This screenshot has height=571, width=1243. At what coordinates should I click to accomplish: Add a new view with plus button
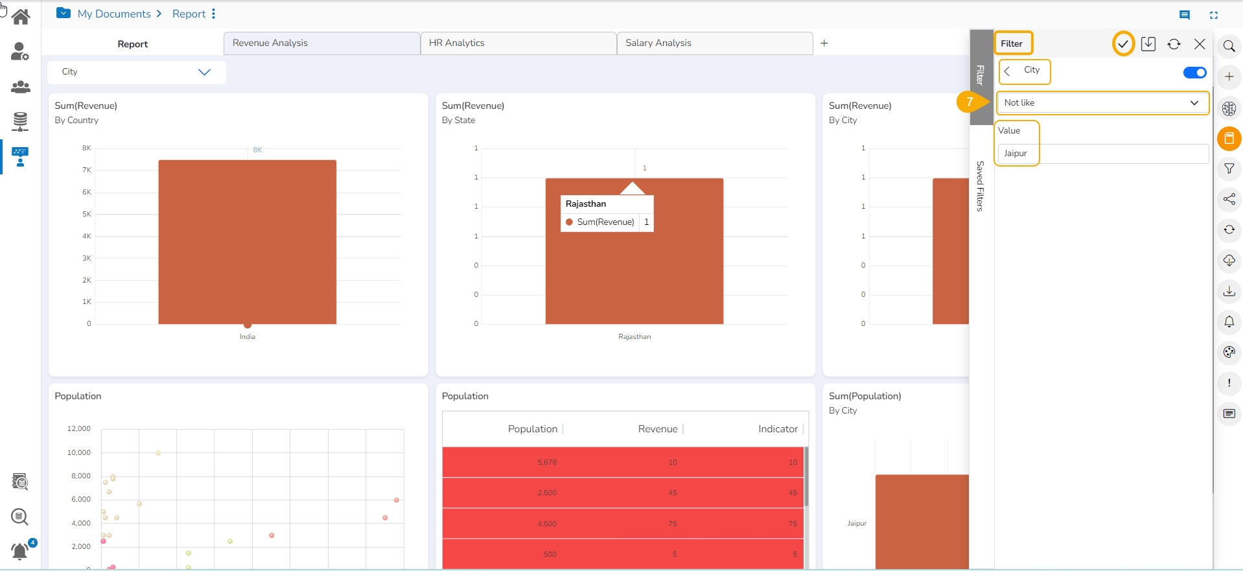[x=824, y=43]
